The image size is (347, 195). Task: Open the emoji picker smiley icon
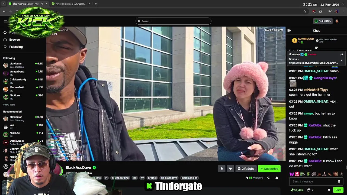(339, 181)
